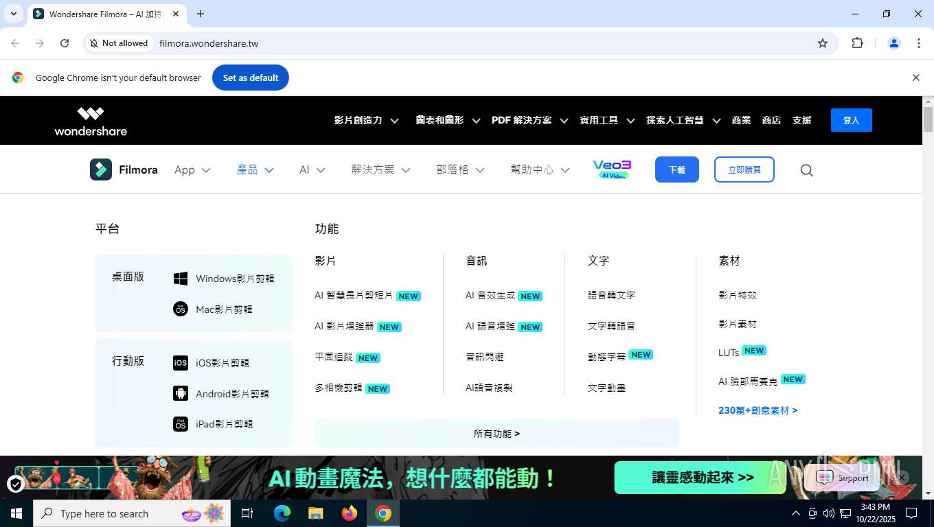
Task: Open the Chrome extensions puzzle icon
Action: point(857,43)
